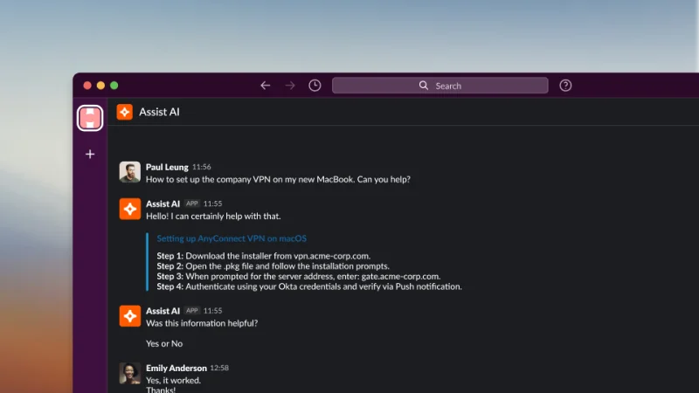Open the Setting up AnyConnect VPN on macOS link
The height and width of the screenshot is (393, 699).
(232, 238)
